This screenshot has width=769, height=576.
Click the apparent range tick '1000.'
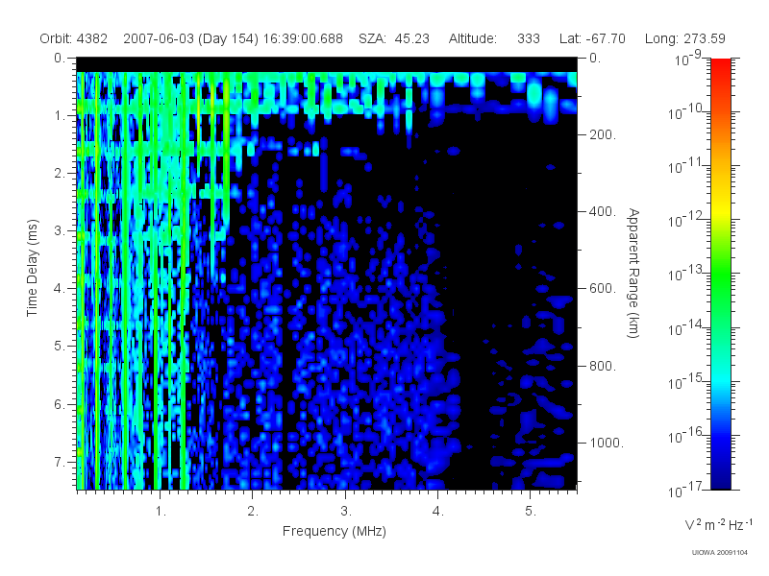pyautogui.click(x=607, y=443)
